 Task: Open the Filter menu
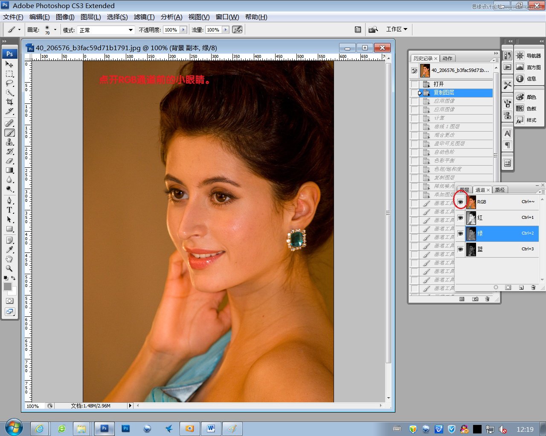tap(144, 17)
